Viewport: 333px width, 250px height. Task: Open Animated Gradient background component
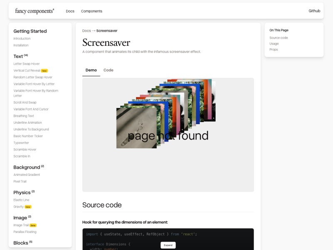pyautogui.click(x=27, y=175)
